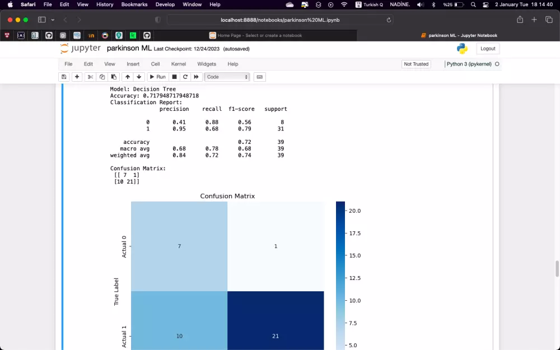Open the Safari History menu
The image size is (560, 350).
pyautogui.click(x=105, y=4)
